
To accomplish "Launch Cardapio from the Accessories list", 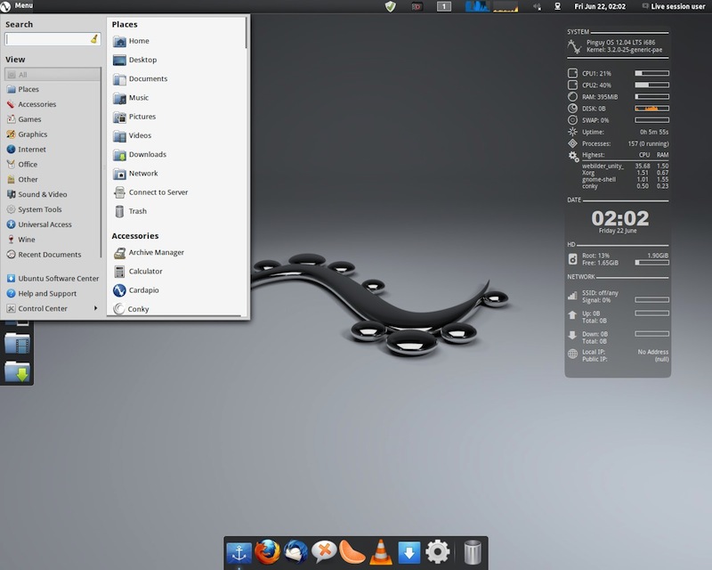I will [142, 289].
